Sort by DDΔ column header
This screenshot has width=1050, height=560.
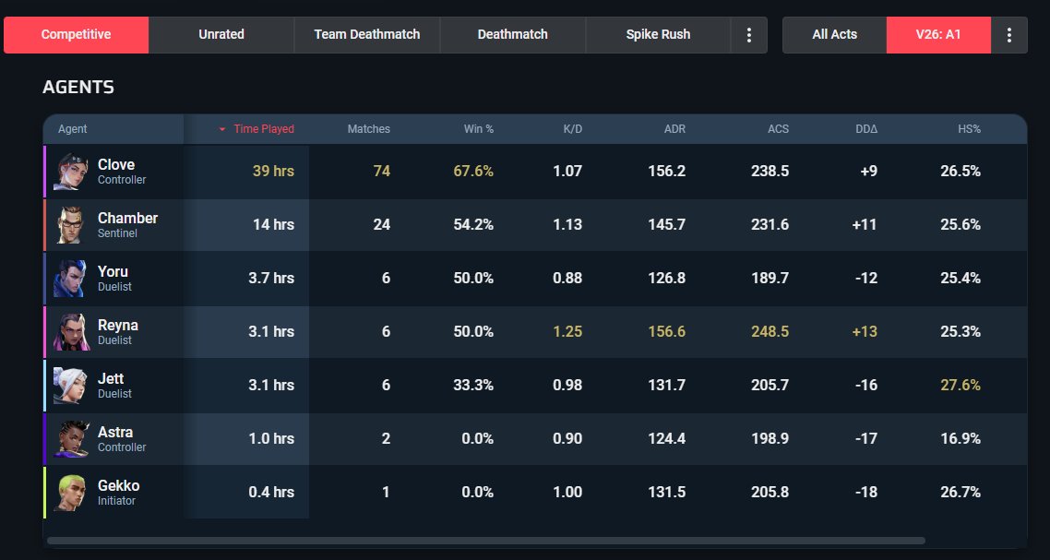coord(866,129)
